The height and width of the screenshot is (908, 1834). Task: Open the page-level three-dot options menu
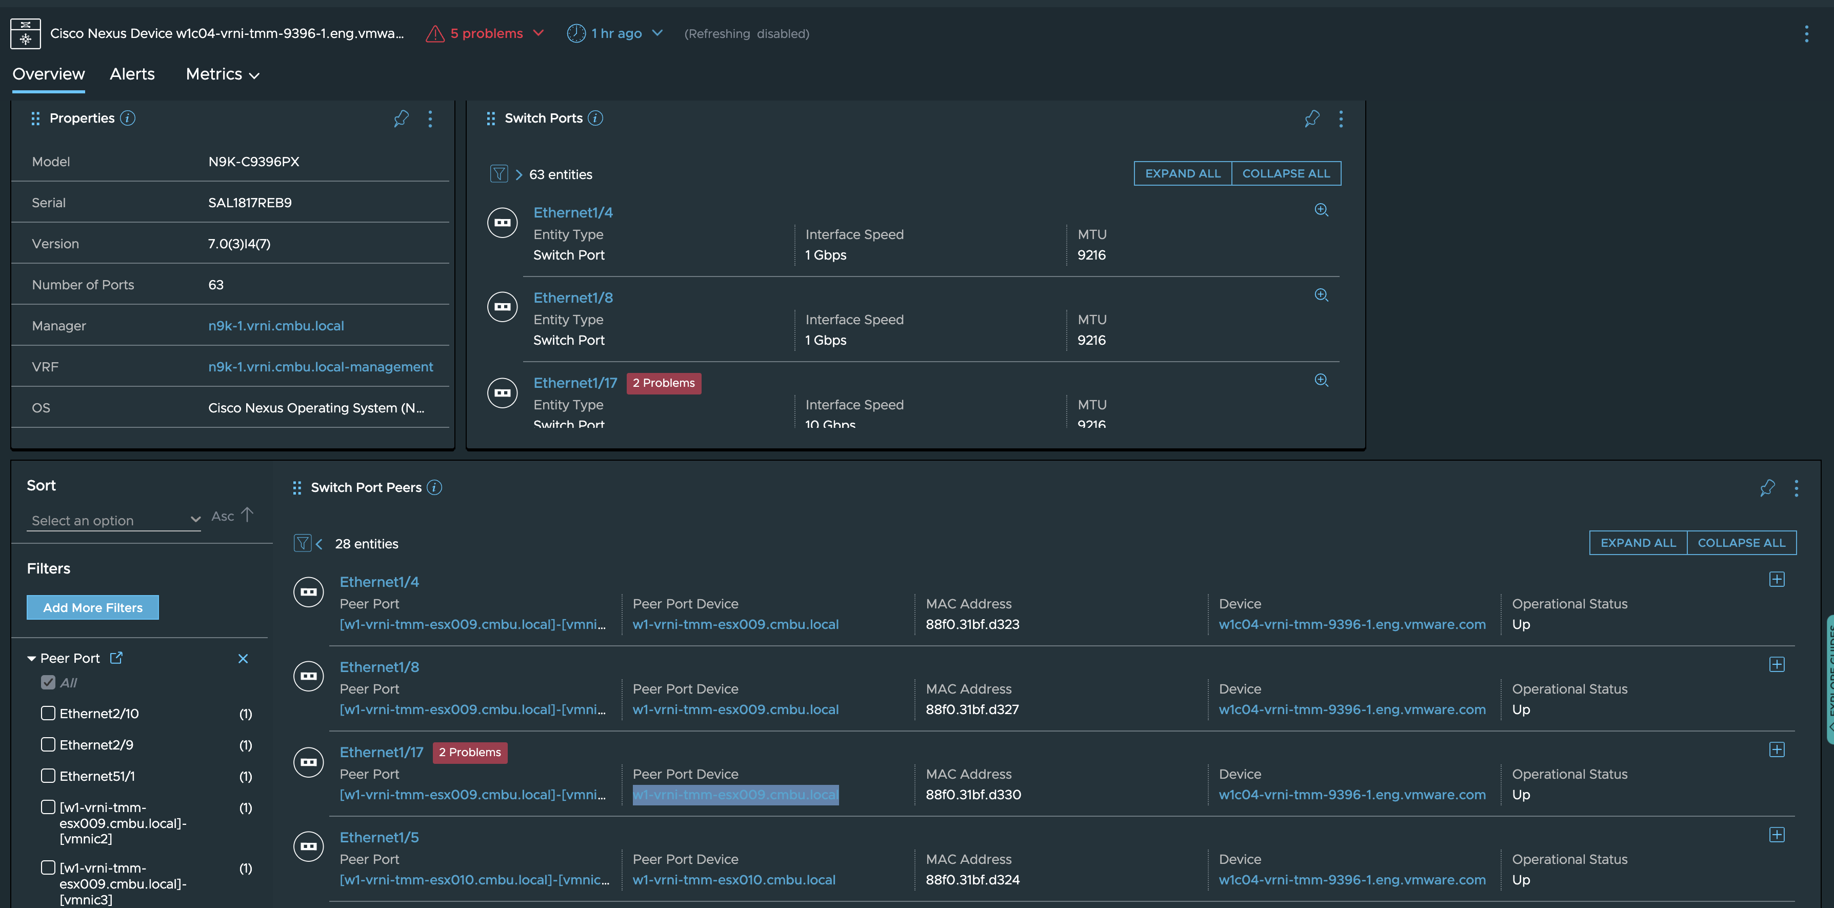[x=1806, y=33]
